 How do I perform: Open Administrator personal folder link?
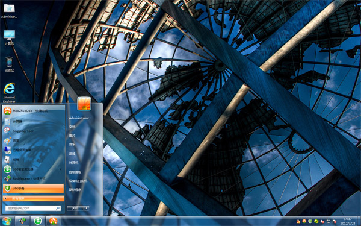[x=79, y=118]
